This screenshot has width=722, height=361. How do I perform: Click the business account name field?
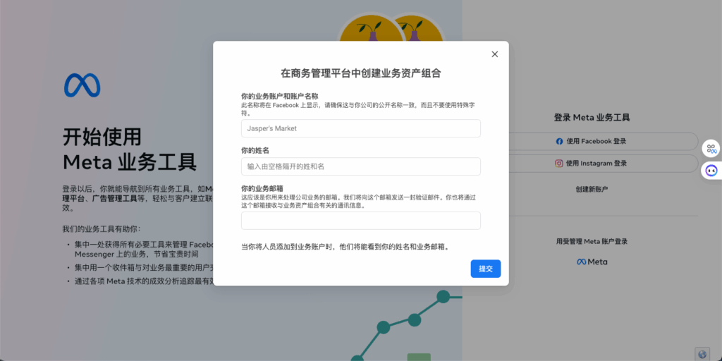point(360,128)
